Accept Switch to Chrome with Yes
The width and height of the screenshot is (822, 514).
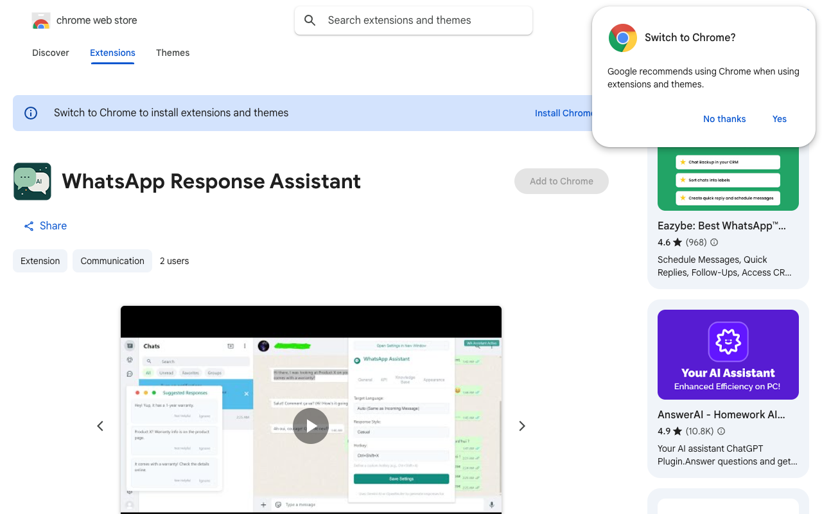click(x=779, y=119)
